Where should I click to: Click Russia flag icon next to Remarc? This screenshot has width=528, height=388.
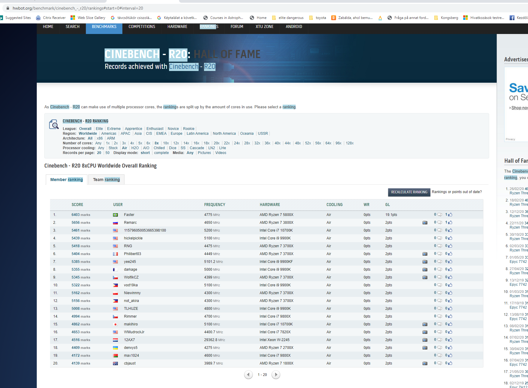click(115, 223)
